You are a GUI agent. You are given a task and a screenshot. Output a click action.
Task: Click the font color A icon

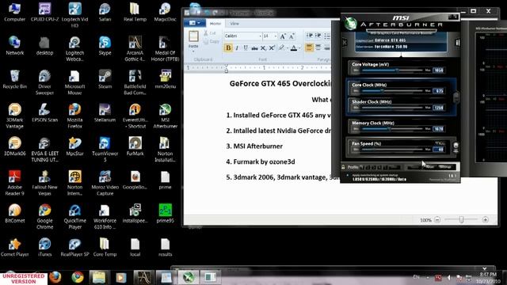click(294, 48)
